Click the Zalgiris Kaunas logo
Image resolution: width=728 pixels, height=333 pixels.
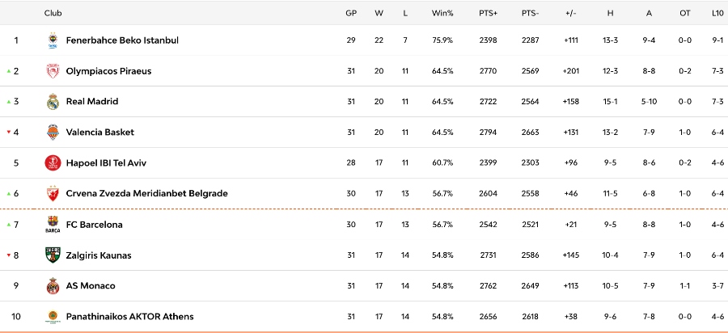coord(53,255)
